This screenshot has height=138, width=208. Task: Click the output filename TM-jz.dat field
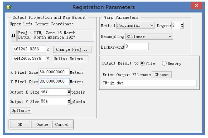149,83
